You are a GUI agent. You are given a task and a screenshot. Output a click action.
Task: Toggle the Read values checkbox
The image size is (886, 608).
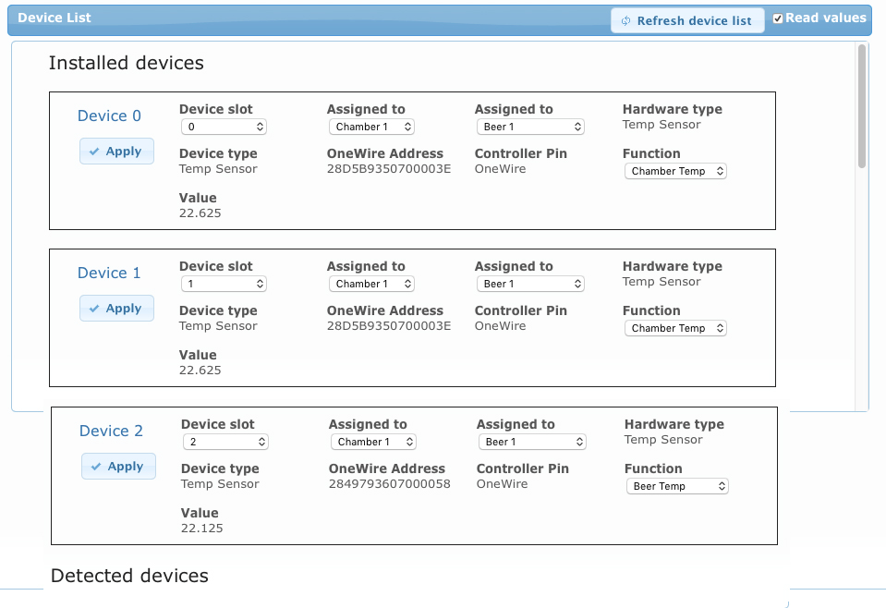(x=778, y=18)
